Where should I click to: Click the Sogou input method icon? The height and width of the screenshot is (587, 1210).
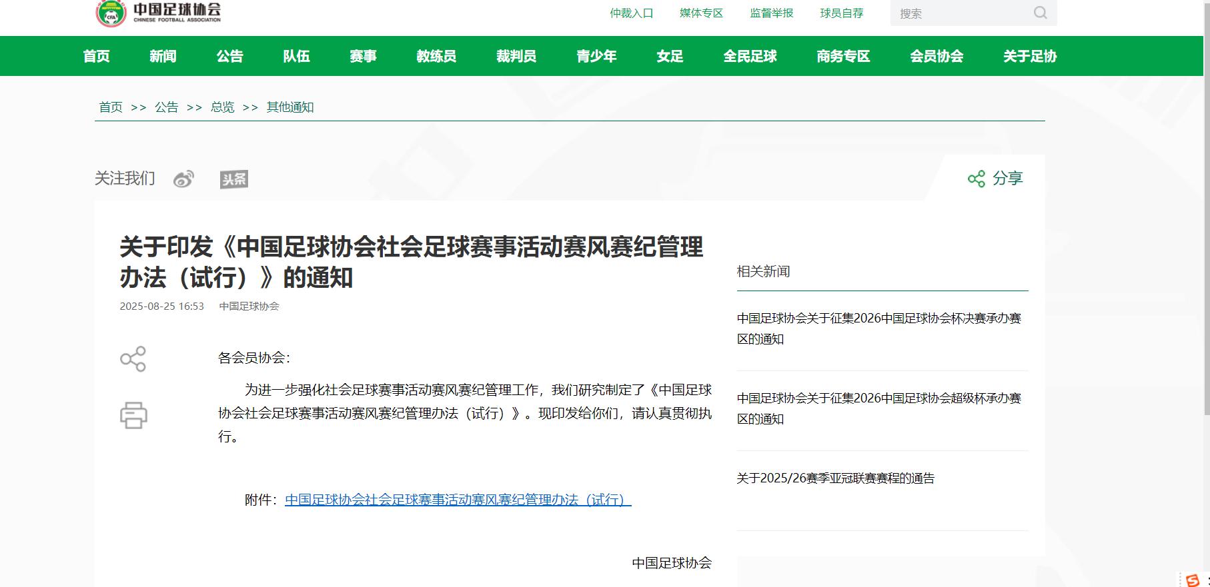(1193, 580)
